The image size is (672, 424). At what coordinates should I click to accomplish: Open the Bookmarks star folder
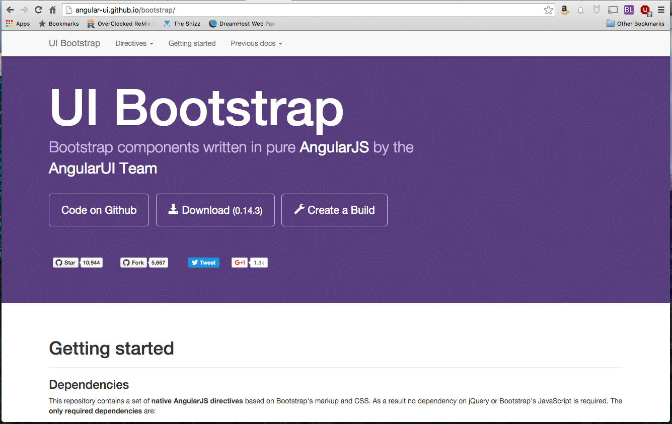[59, 24]
